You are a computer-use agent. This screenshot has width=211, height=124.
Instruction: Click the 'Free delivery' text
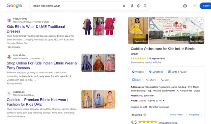(x=14, y=47)
